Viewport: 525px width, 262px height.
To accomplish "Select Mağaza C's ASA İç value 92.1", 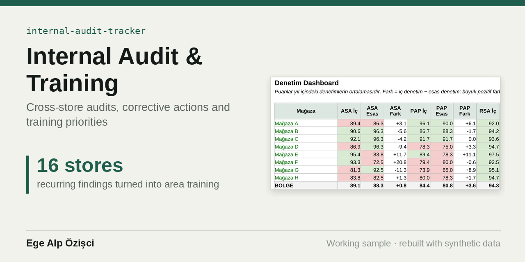I will [349, 139].
